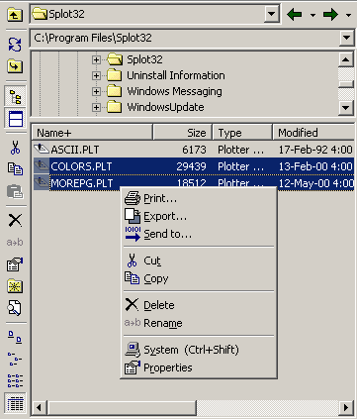
Task: Click the Find file magnifier icon in sidebar
Action: tap(15, 308)
